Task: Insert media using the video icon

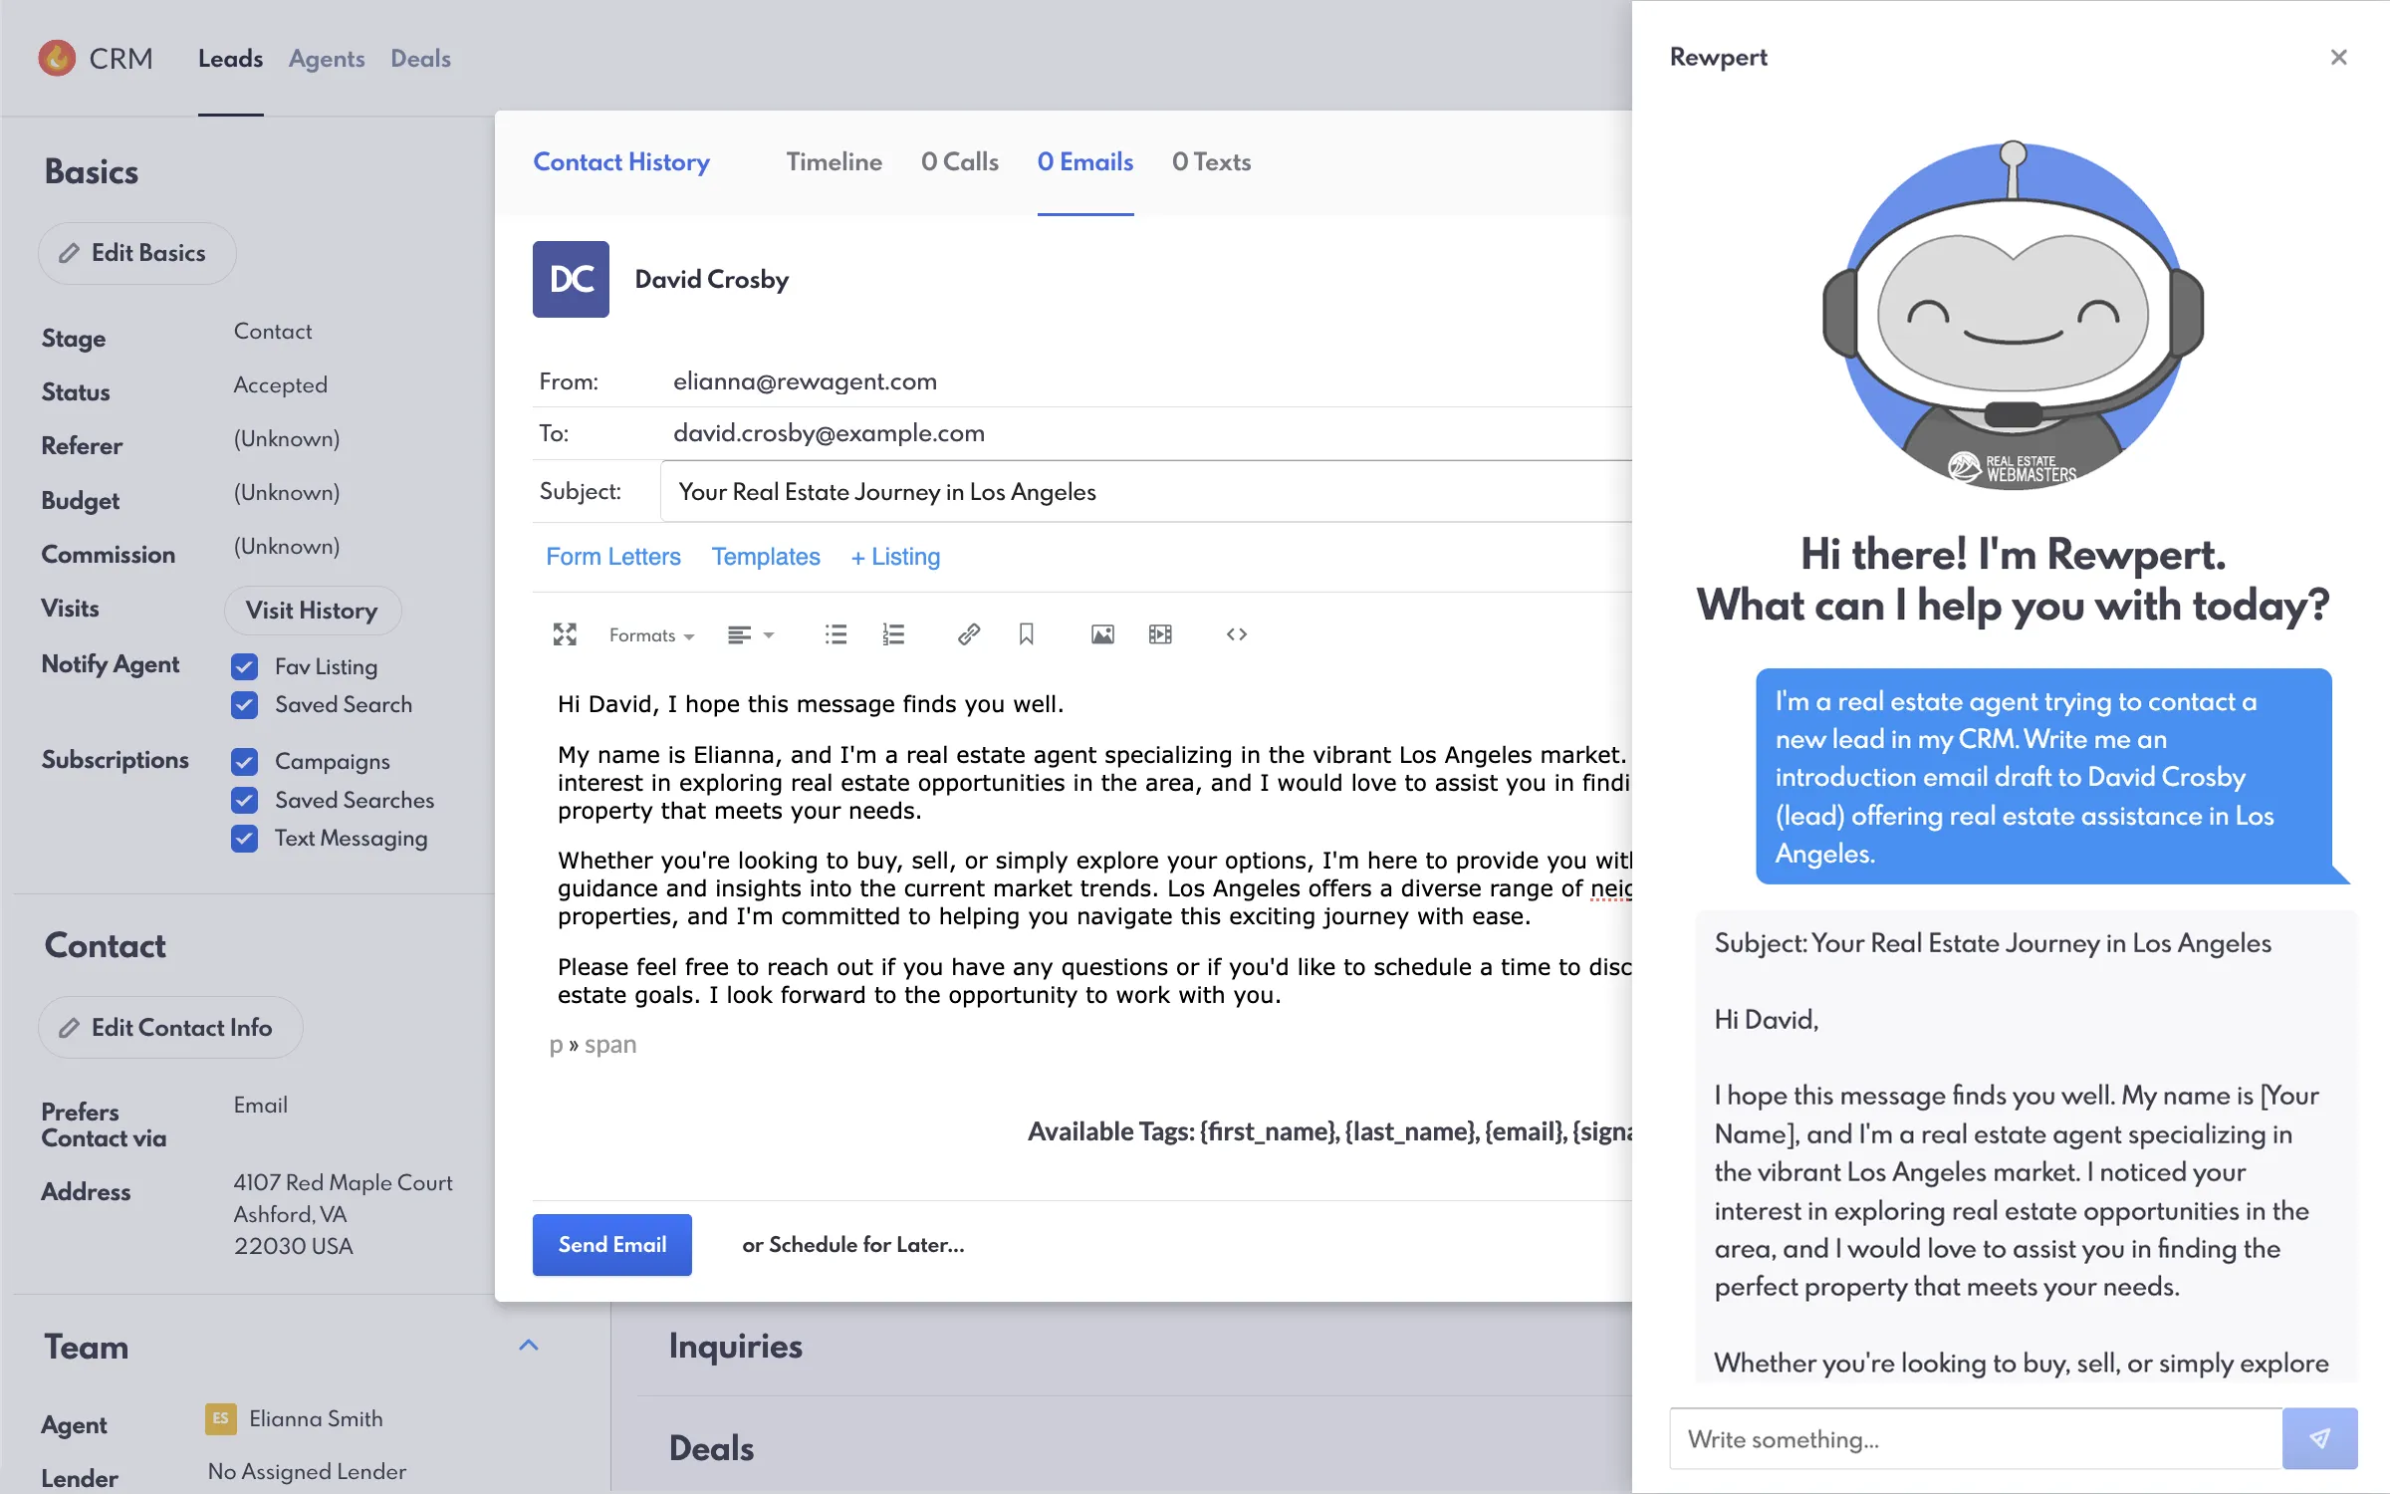Action: (x=1160, y=634)
